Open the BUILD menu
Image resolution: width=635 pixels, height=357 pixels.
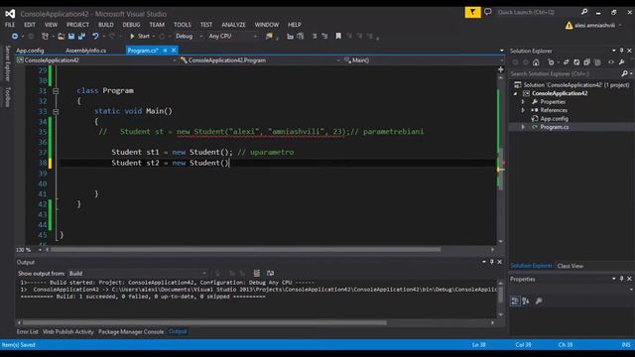106,25
